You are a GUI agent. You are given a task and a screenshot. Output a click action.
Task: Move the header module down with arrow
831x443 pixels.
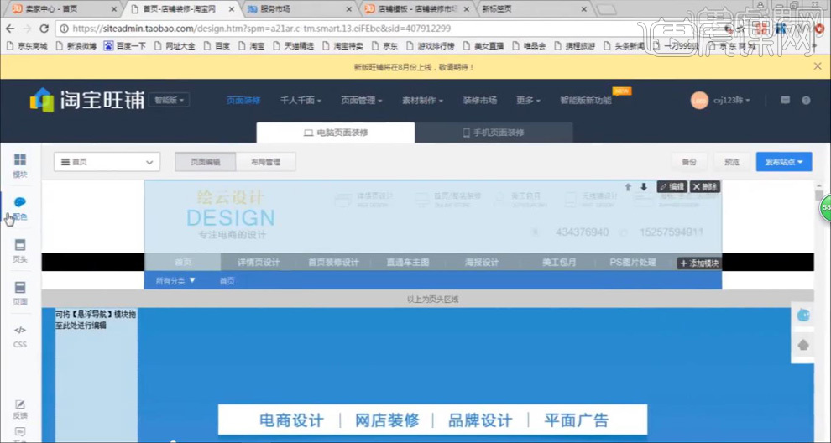[643, 187]
